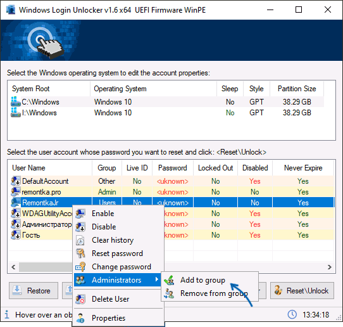
Task: Click the Enable user icon in context menu
Action: (x=80, y=214)
